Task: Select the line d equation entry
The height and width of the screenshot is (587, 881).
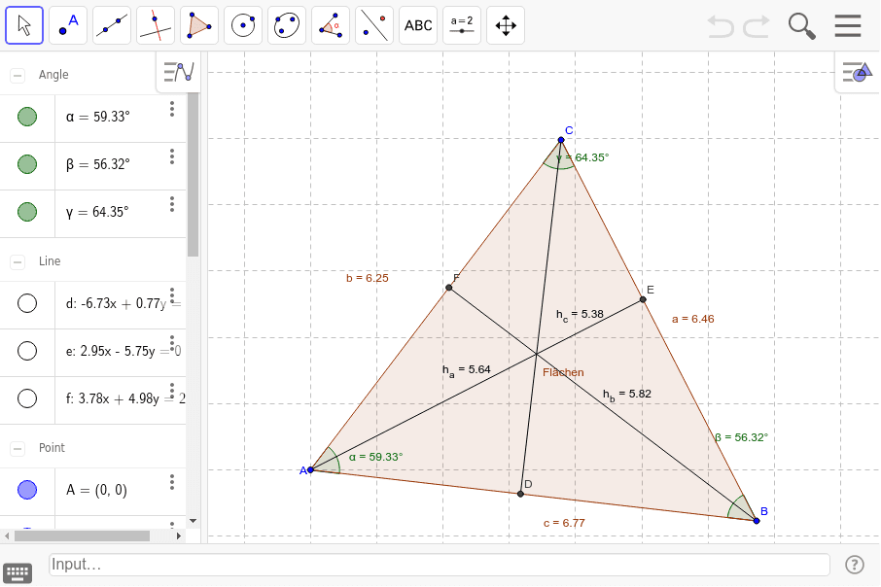Action: [x=121, y=303]
